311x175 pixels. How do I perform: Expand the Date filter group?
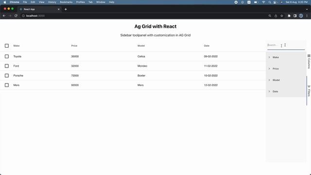[269, 91]
